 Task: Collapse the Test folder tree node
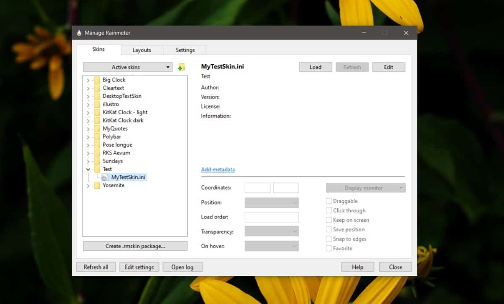[x=88, y=169]
